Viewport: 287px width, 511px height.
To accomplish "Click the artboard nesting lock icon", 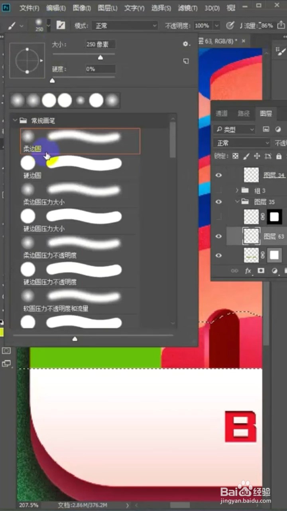I will 268,156.
